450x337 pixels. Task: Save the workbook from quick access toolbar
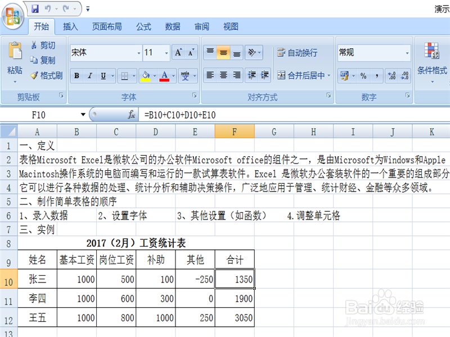(35, 9)
